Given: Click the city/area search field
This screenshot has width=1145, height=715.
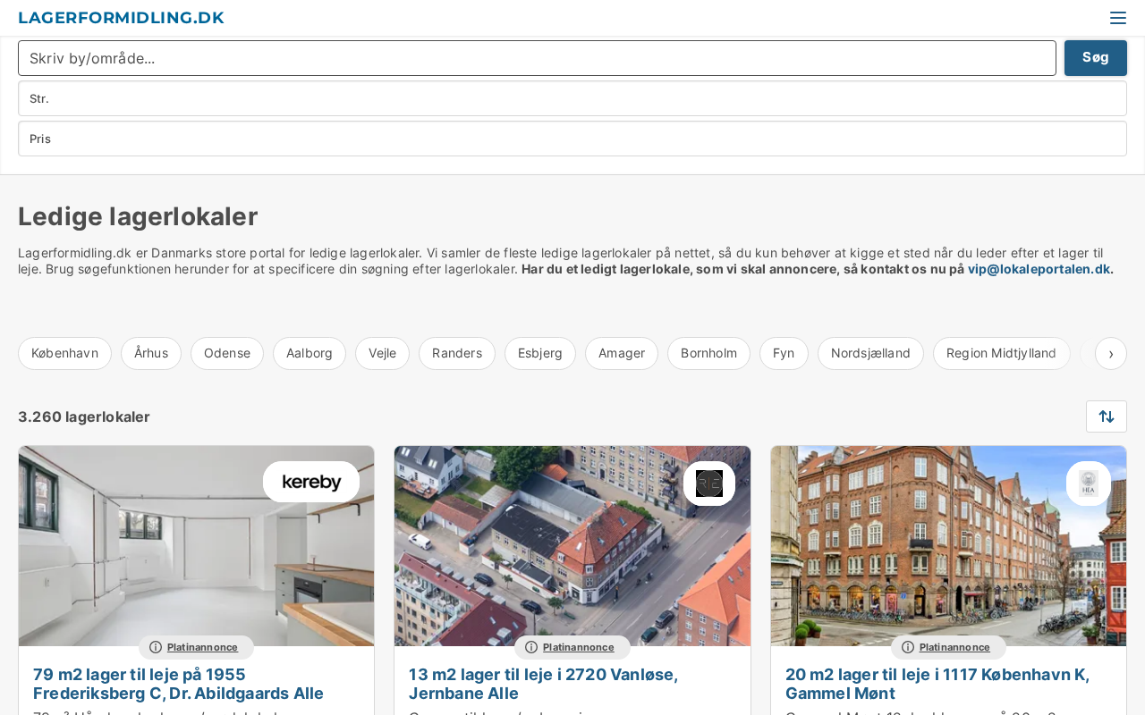Looking at the screenshot, I should tap(537, 58).
